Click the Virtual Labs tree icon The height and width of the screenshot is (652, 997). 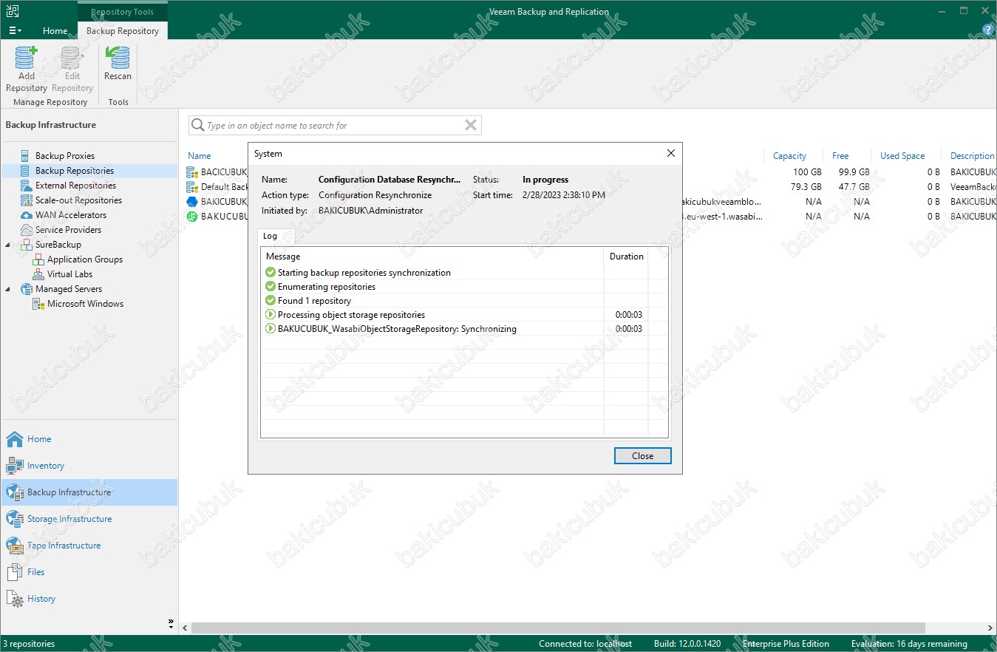[39, 274]
